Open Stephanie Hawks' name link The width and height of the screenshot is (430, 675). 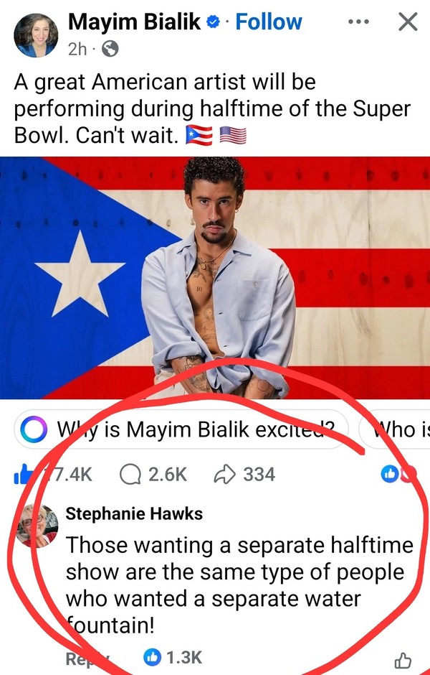[x=134, y=513]
